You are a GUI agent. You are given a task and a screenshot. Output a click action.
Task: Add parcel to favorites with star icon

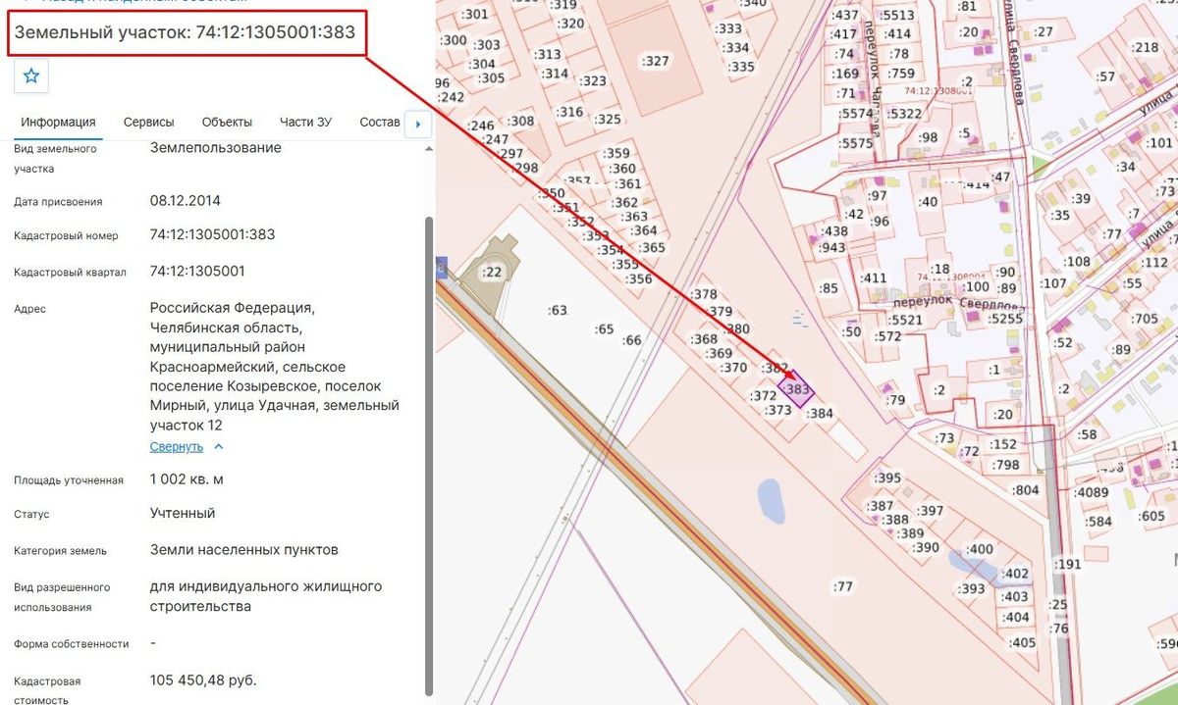tap(31, 76)
